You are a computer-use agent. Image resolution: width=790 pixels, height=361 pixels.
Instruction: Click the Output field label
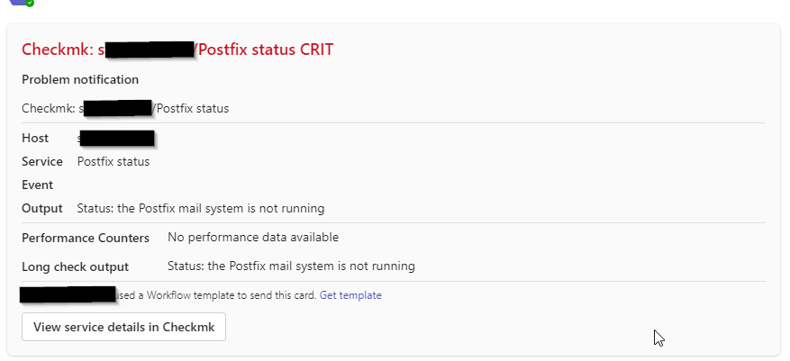pos(42,209)
